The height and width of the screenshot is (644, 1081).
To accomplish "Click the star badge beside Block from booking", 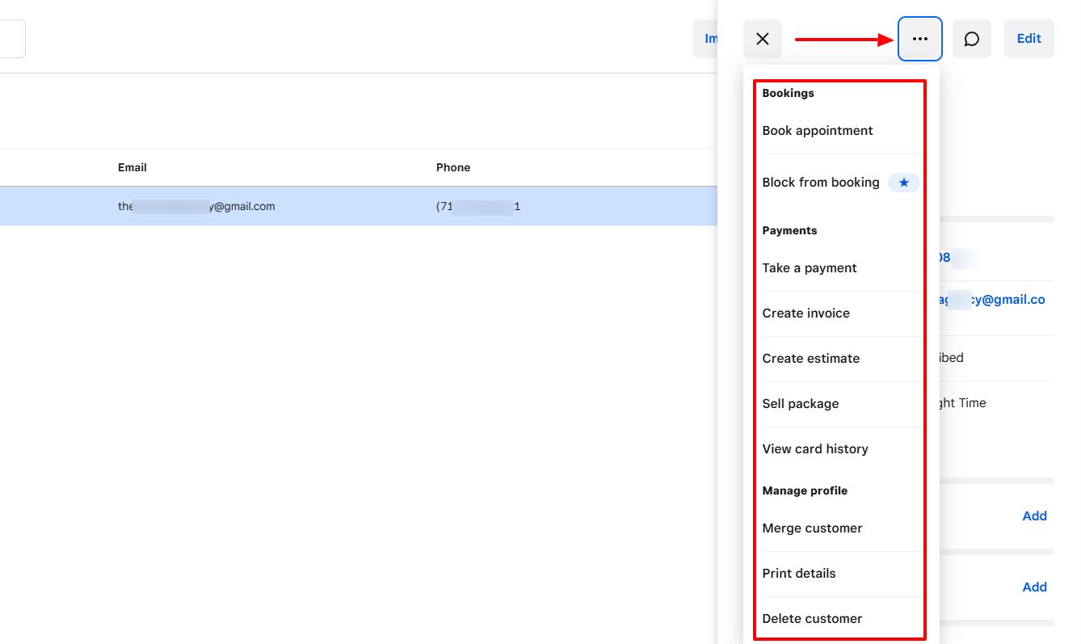I will (x=903, y=182).
